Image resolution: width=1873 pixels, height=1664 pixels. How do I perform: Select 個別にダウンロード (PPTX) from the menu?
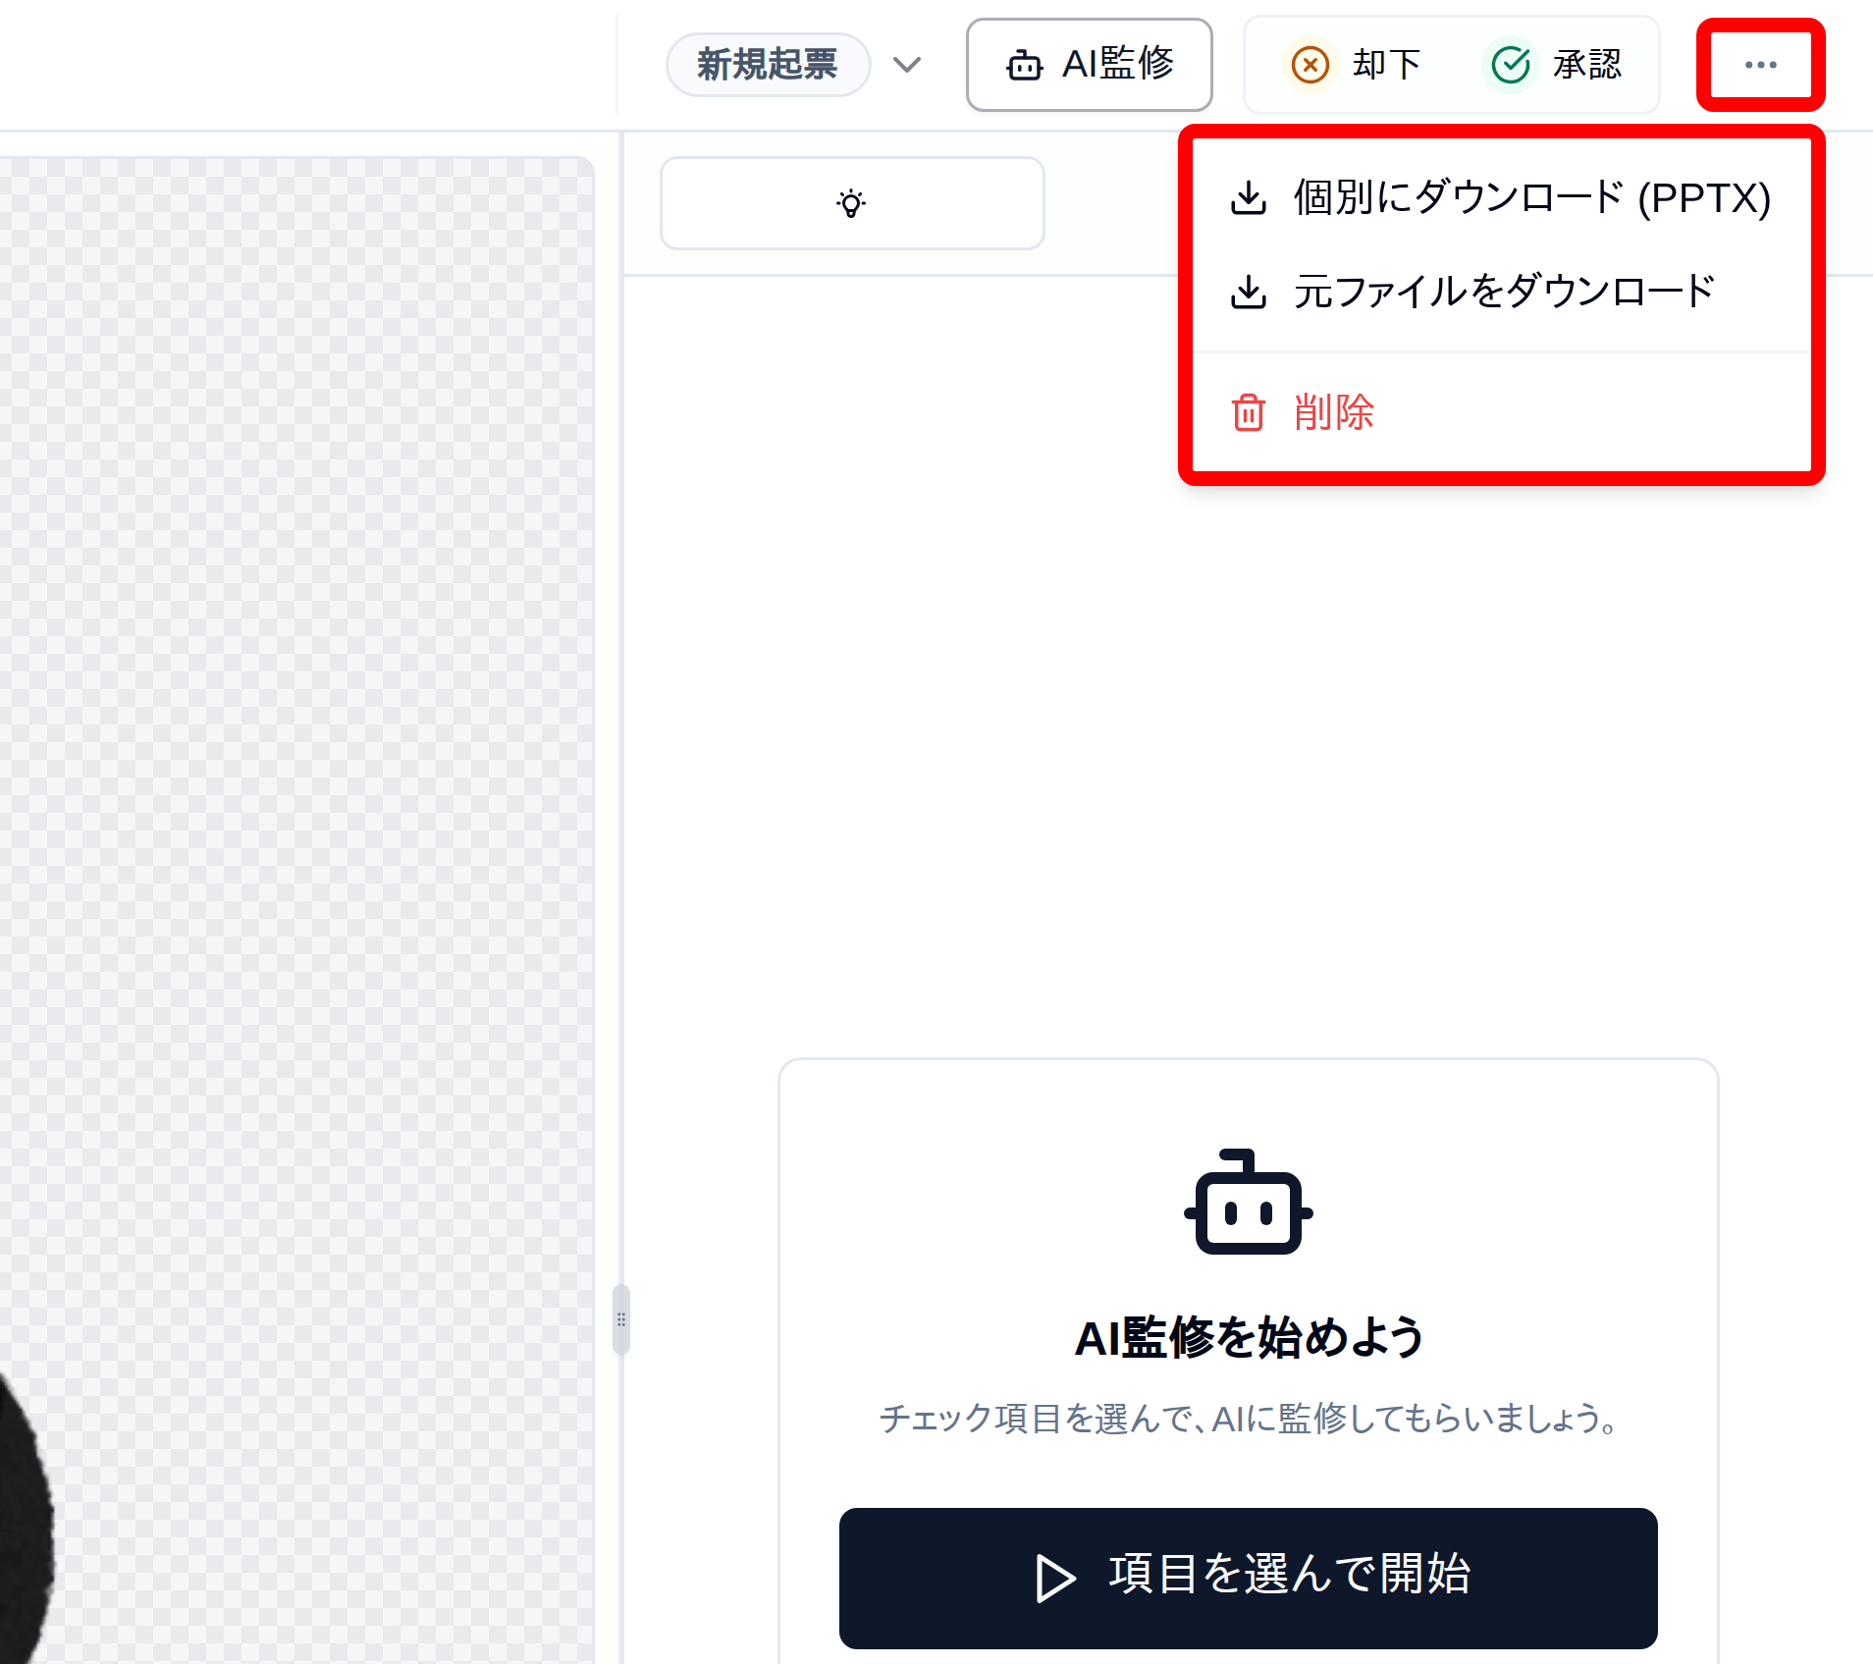[x=1531, y=196]
